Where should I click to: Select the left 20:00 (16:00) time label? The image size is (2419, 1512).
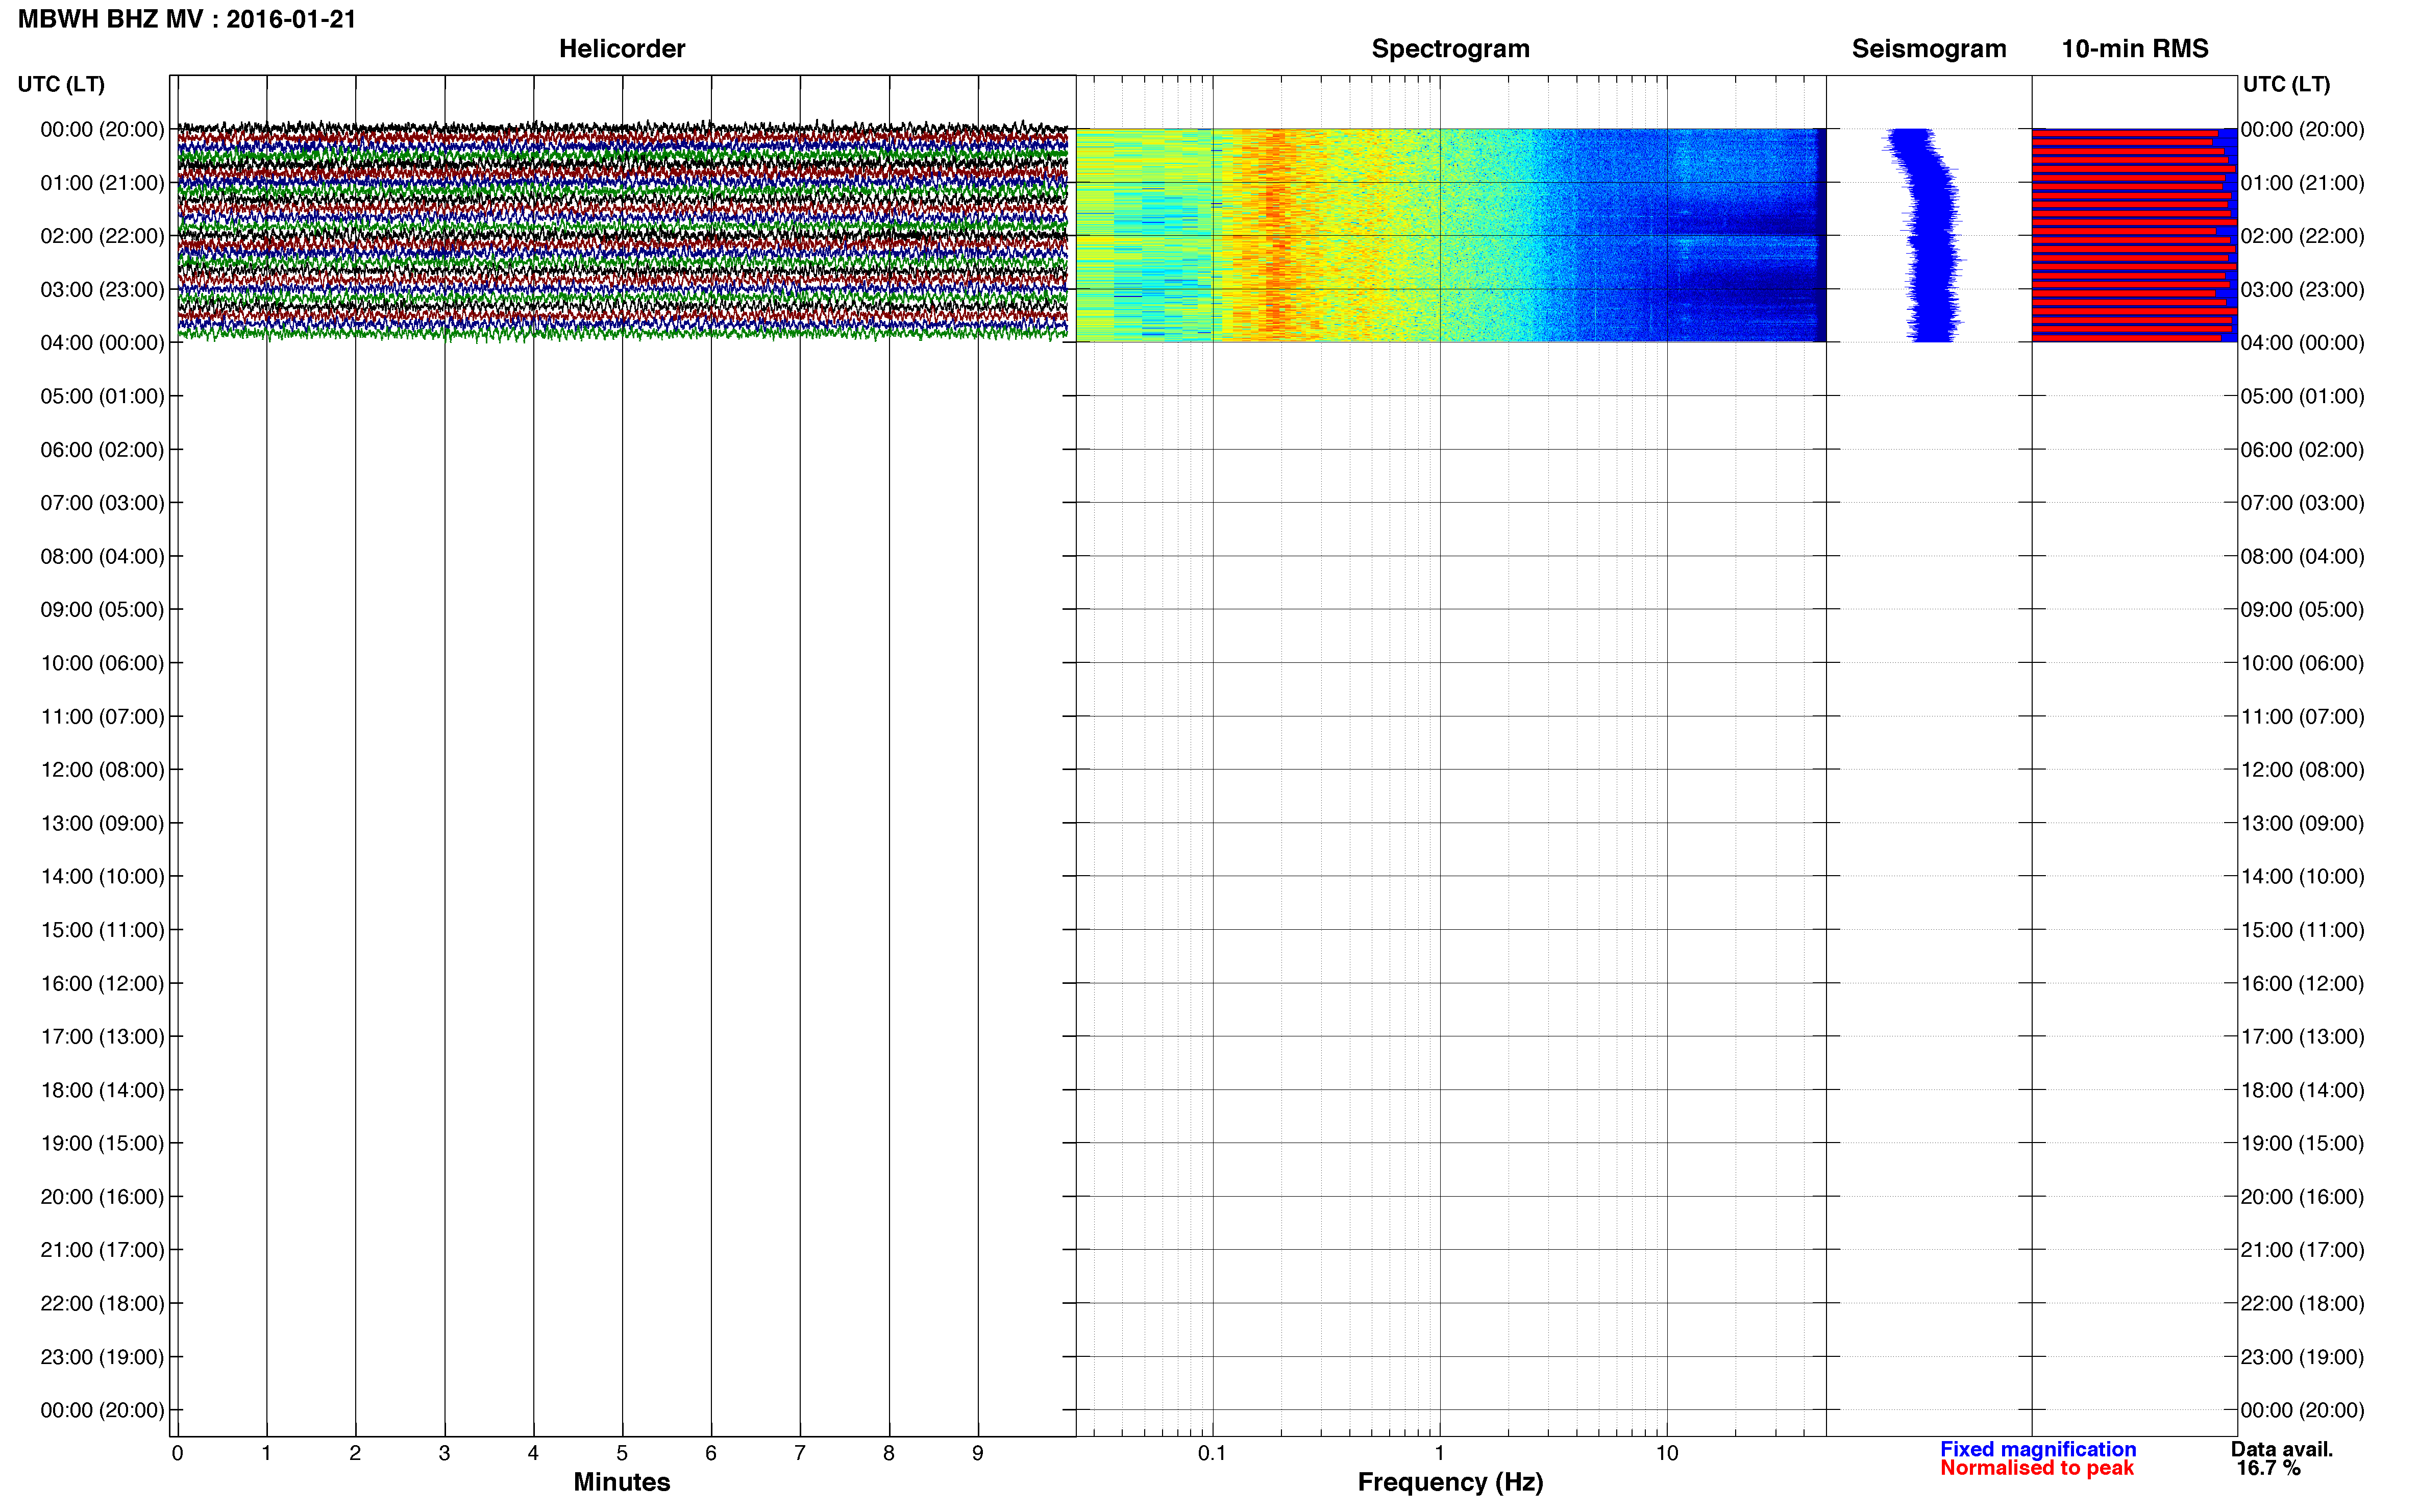pyautogui.click(x=102, y=1197)
